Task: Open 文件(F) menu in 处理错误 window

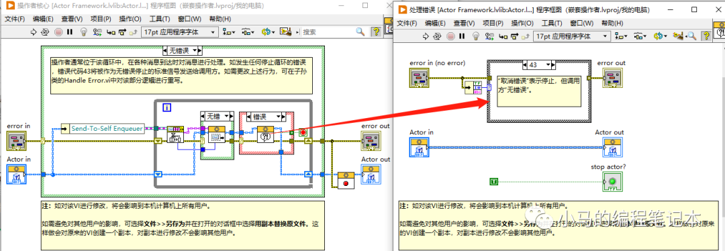Action: 407,23
